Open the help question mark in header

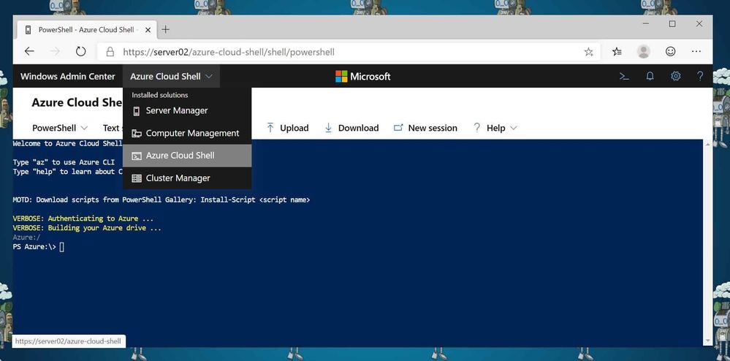tap(700, 77)
